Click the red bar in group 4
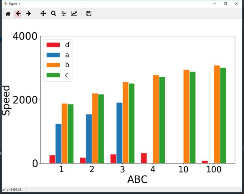 (x=144, y=158)
